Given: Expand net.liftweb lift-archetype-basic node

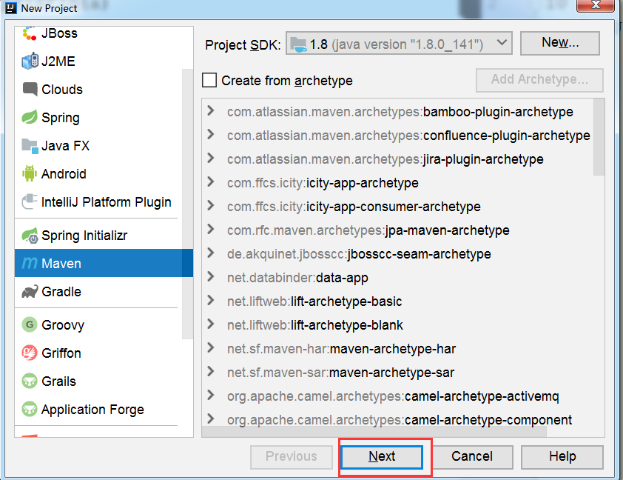Looking at the screenshot, I should point(211,301).
